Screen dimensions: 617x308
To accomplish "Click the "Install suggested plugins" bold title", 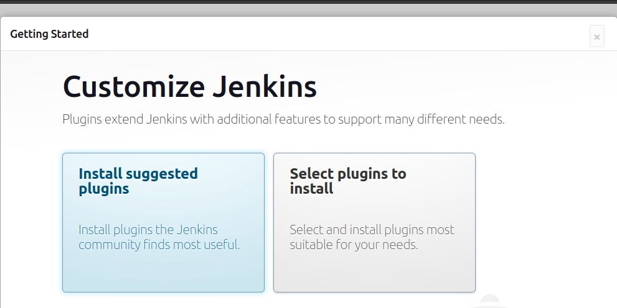I will pos(138,181).
